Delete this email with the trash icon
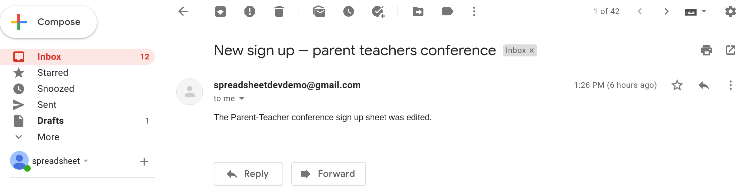This screenshot has height=195, width=748. 279,12
